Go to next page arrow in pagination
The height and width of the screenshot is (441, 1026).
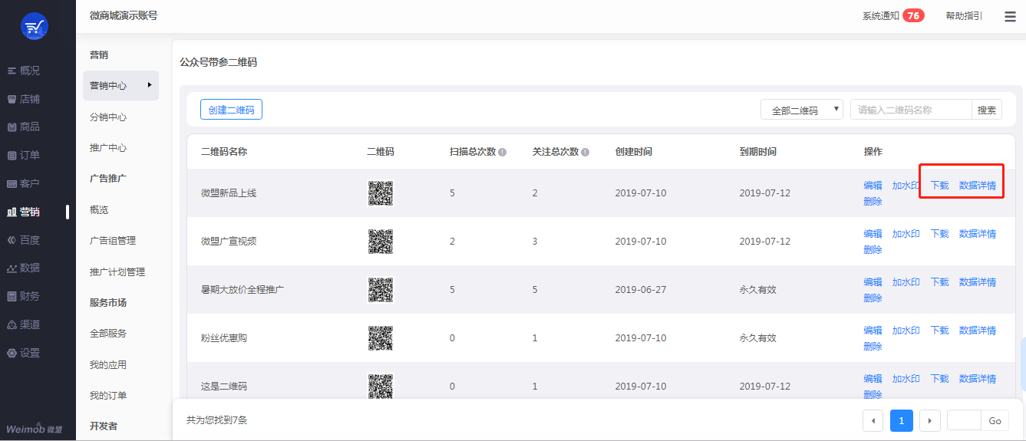pos(930,420)
